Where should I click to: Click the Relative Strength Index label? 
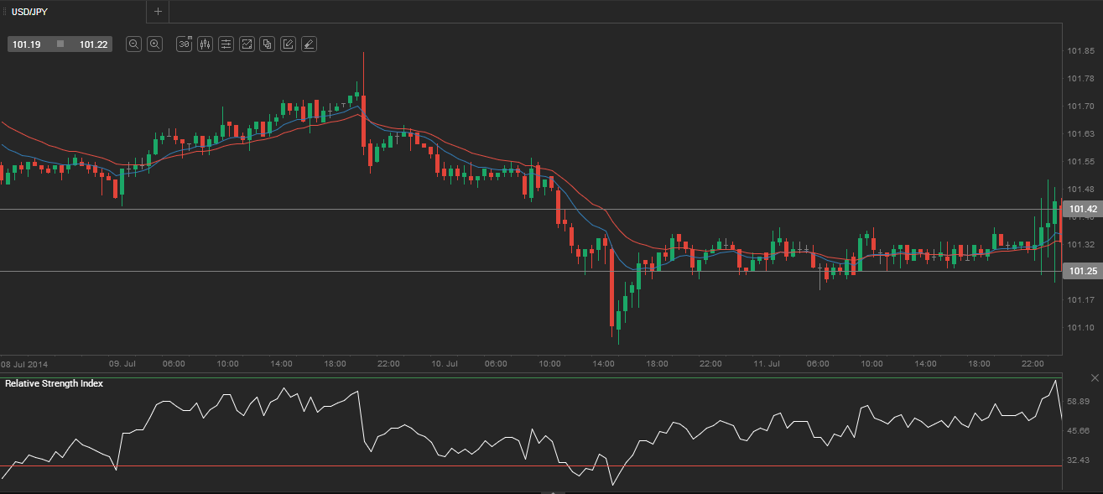tap(54, 383)
